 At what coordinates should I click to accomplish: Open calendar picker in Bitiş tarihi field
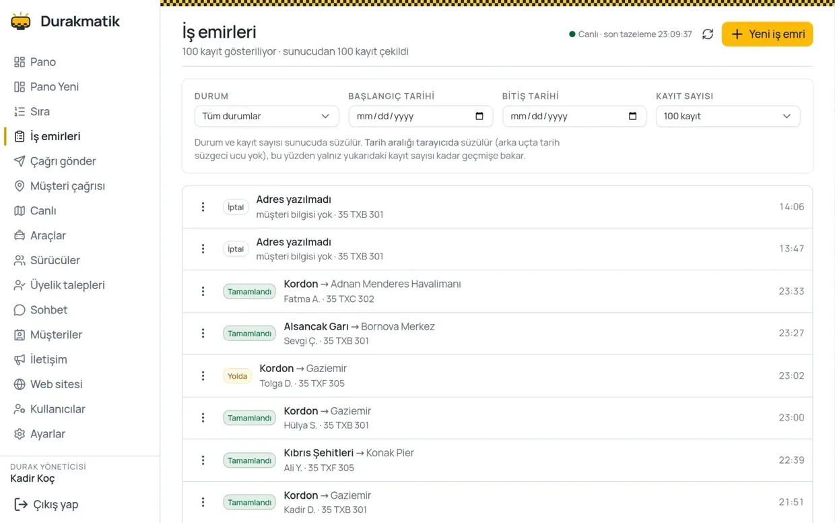633,116
